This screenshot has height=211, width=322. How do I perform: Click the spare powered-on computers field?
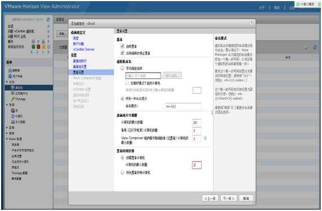click(x=197, y=131)
